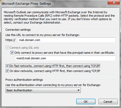
Task: Click the Proxy authentication settings group heading
Action: [24, 80]
